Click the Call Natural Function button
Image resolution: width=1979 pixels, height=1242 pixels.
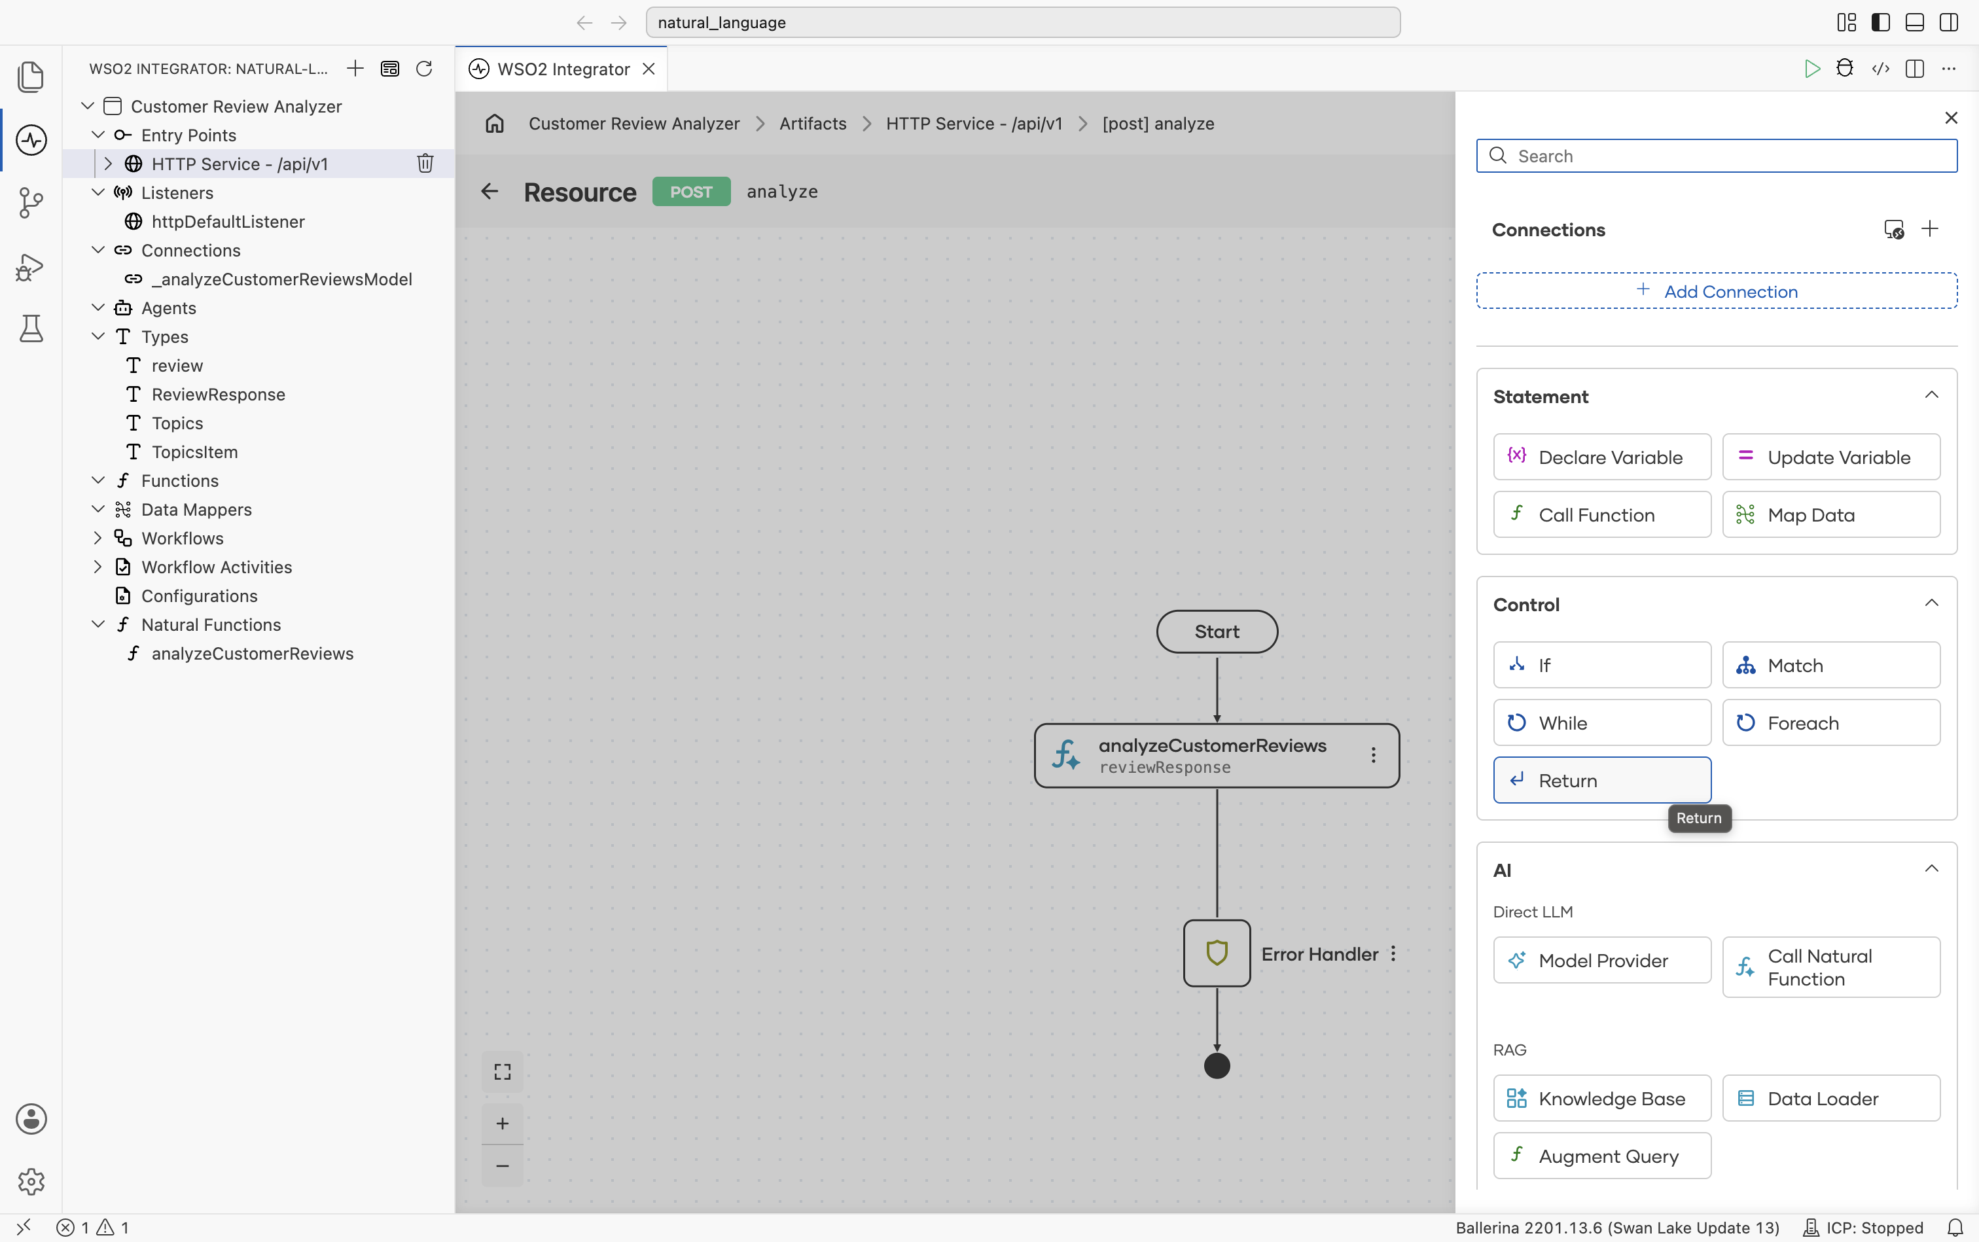point(1831,967)
